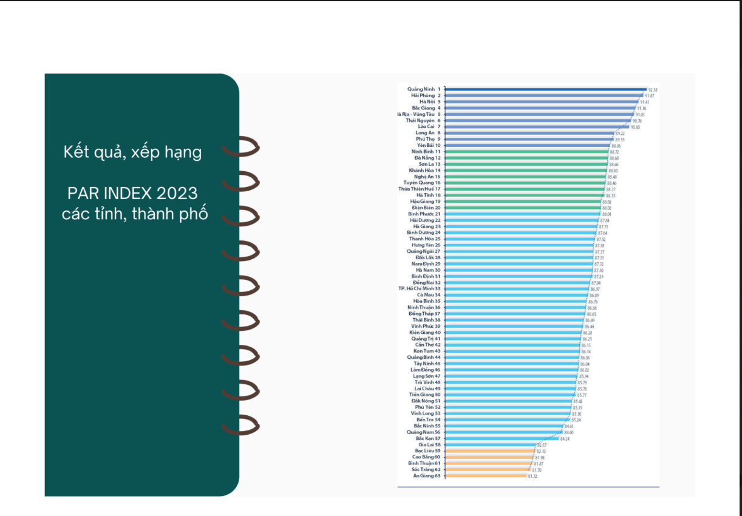The image size is (742, 516).
Task: Select the "Kết quả, xếp hạng" title text
Action: (x=132, y=152)
